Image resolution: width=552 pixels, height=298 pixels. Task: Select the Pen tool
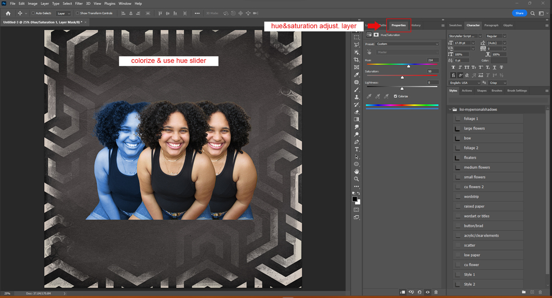pyautogui.click(x=356, y=142)
